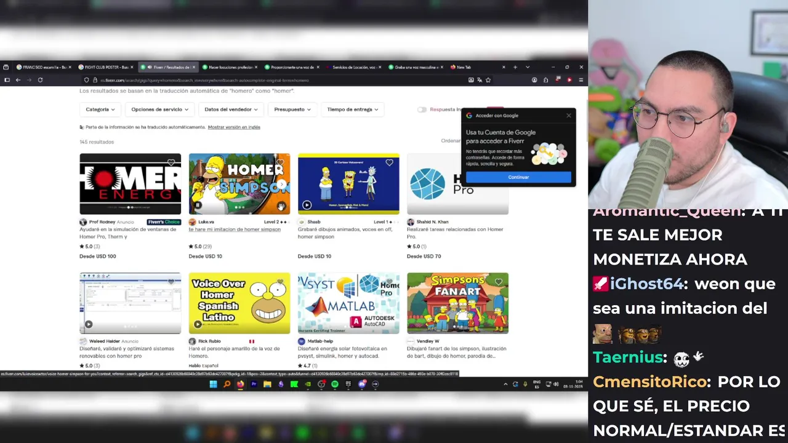
Task: Bookmark this page with the star icon
Action: point(488,80)
